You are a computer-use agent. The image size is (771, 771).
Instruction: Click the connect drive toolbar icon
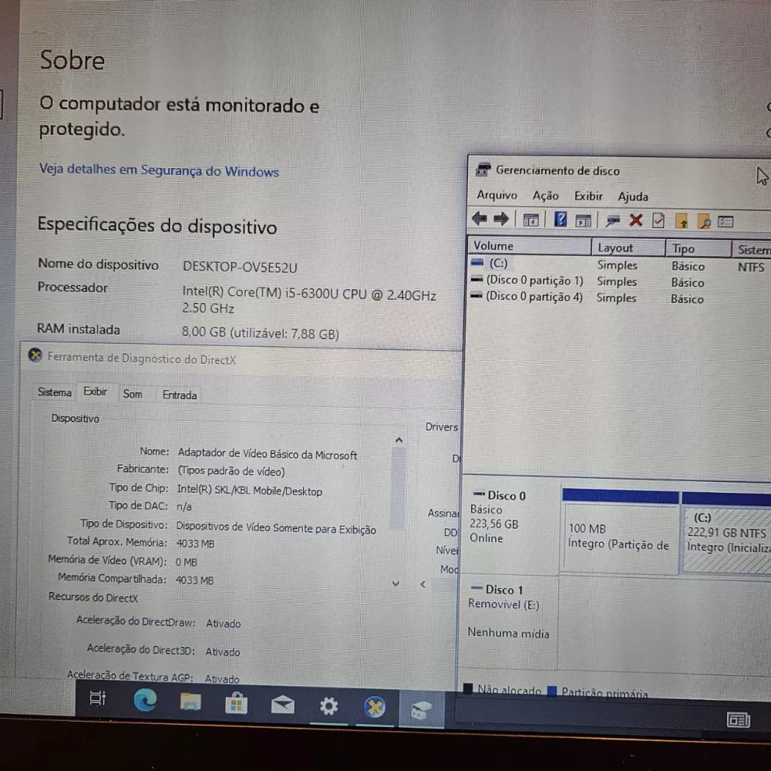coord(613,221)
